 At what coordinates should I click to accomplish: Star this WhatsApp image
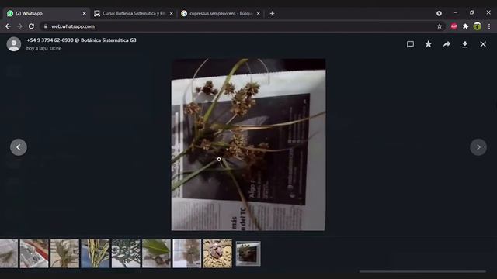point(428,44)
